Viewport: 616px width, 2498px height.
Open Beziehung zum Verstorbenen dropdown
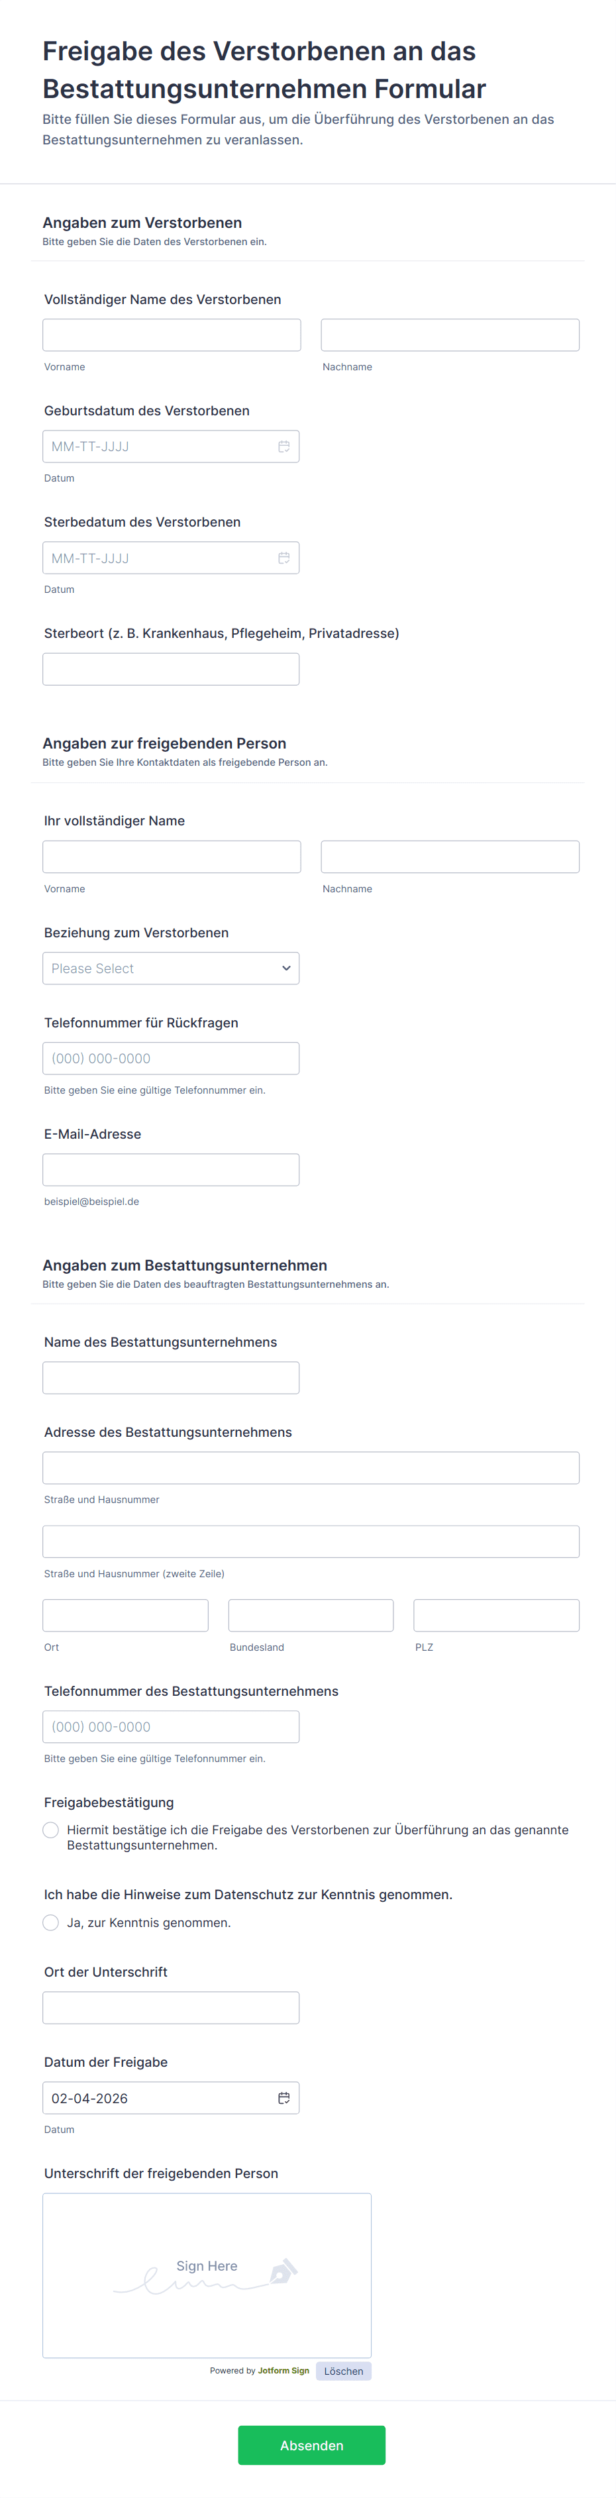click(x=170, y=968)
